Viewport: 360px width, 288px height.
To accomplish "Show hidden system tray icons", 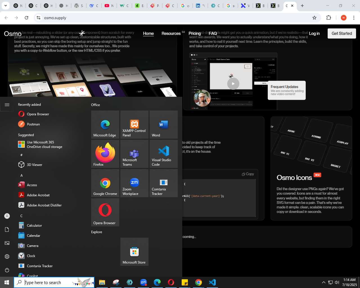I will (323, 282).
